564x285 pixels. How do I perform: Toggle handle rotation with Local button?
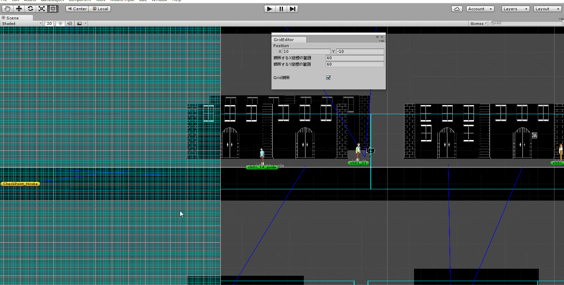tap(100, 9)
